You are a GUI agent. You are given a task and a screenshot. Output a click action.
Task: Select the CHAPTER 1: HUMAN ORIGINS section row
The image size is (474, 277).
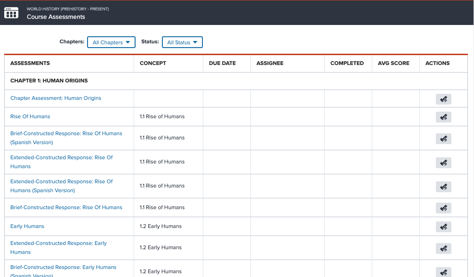coord(49,81)
